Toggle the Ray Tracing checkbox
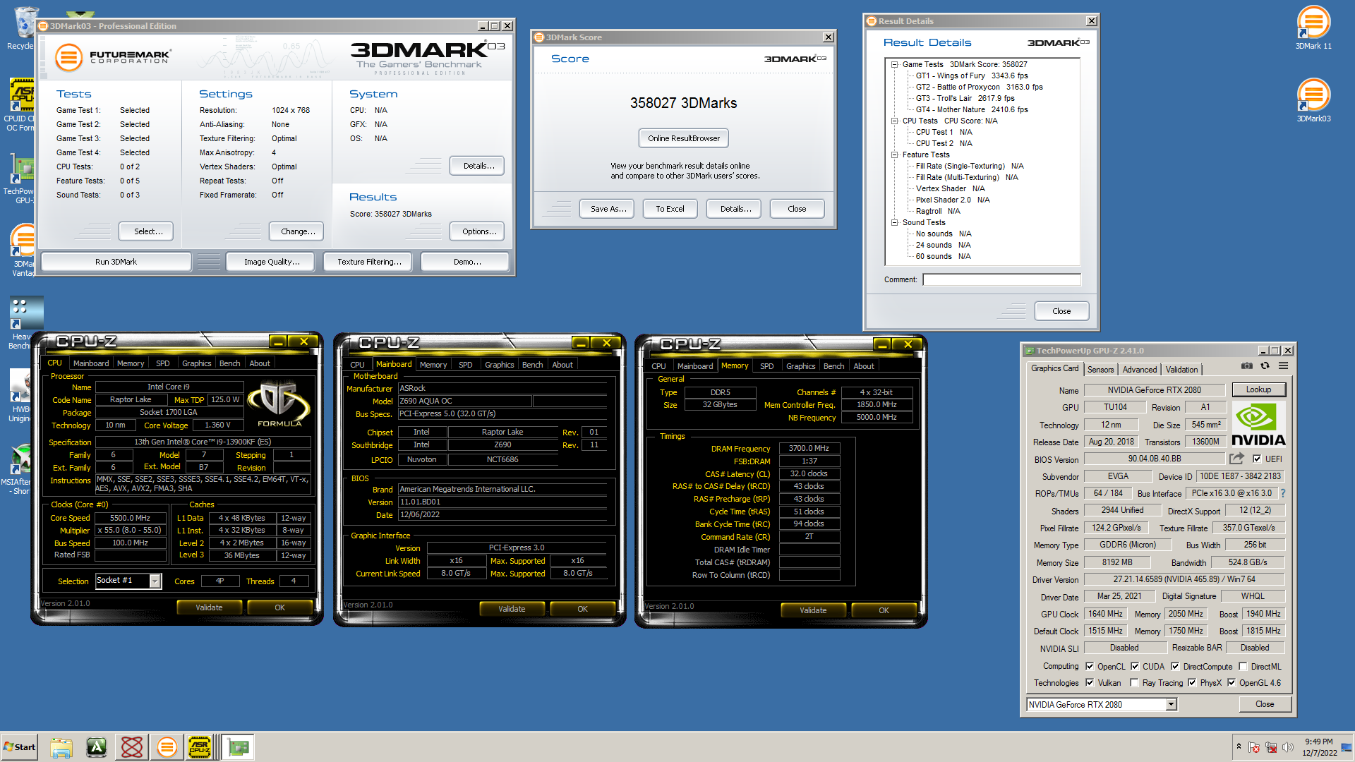This screenshot has height=762, width=1355. (1134, 682)
